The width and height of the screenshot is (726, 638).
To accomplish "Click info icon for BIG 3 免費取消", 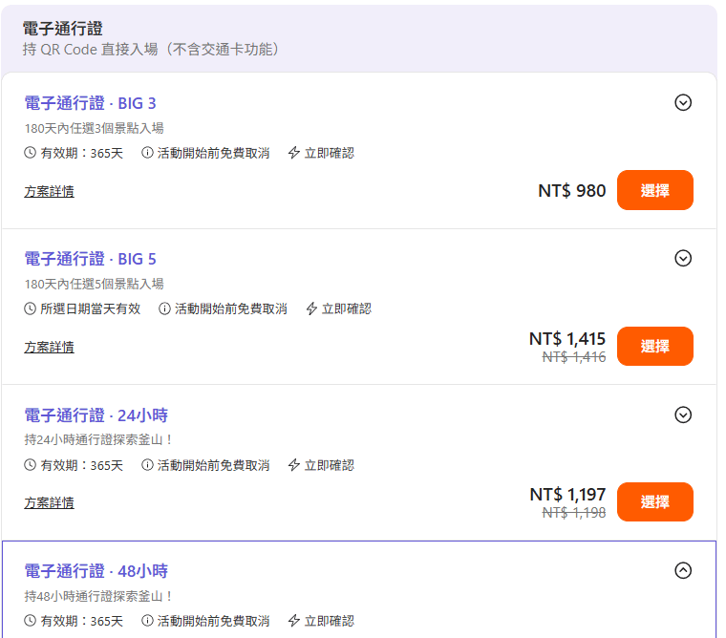I will [148, 153].
